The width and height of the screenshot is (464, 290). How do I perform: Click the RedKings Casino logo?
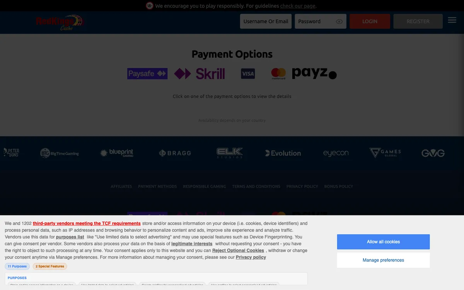tap(60, 22)
